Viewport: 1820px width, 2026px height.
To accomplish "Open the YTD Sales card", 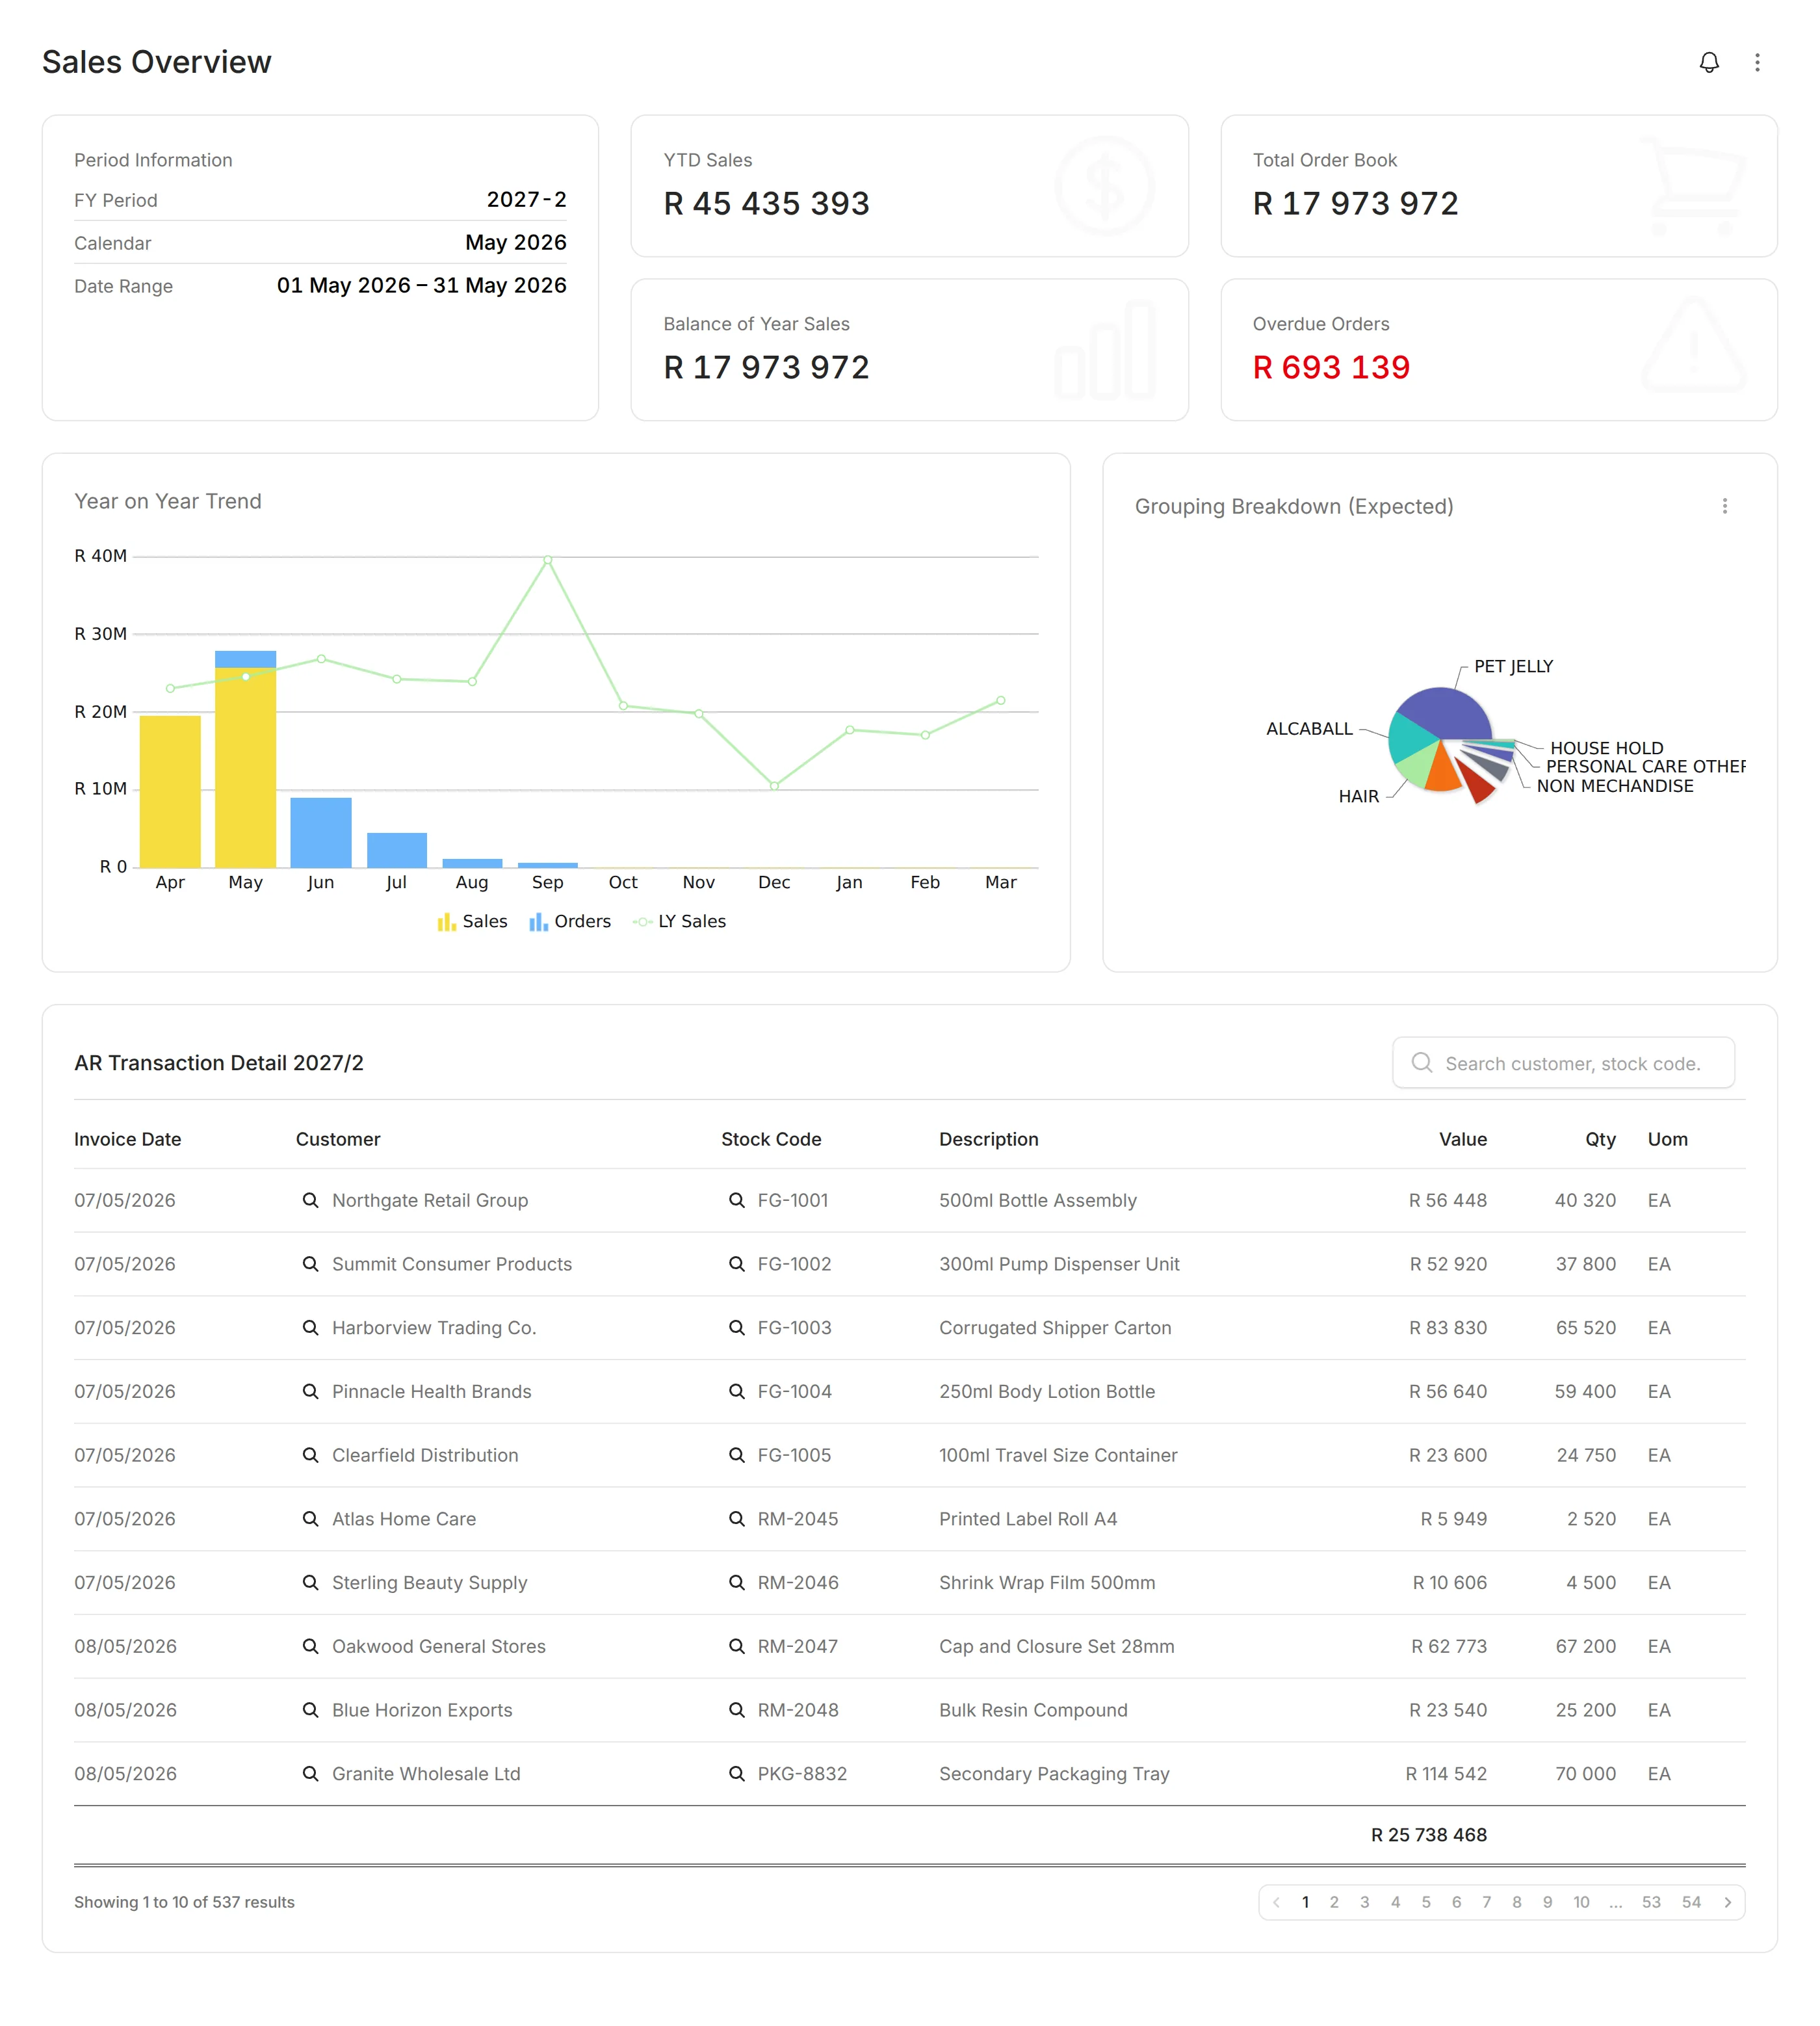I will tap(909, 185).
